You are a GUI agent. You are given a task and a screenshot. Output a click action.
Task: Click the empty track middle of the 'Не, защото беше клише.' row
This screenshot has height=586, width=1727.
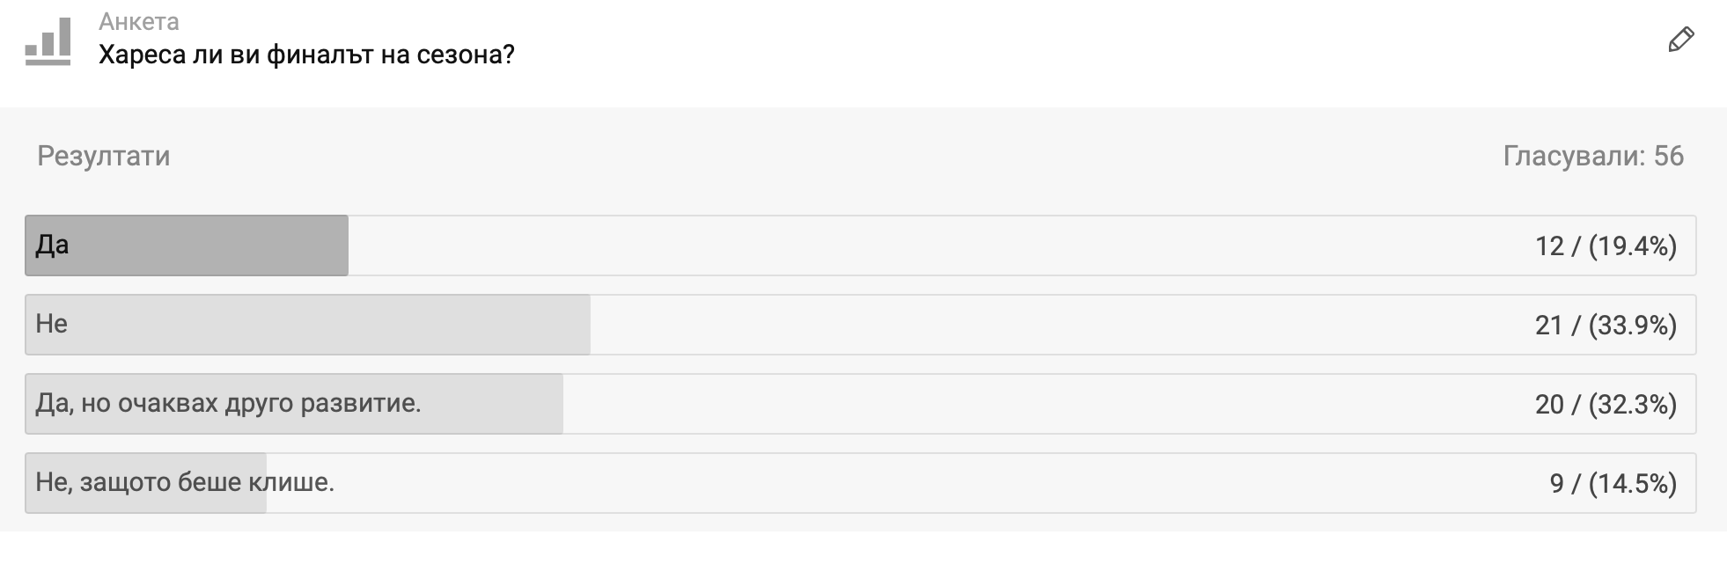click(898, 483)
